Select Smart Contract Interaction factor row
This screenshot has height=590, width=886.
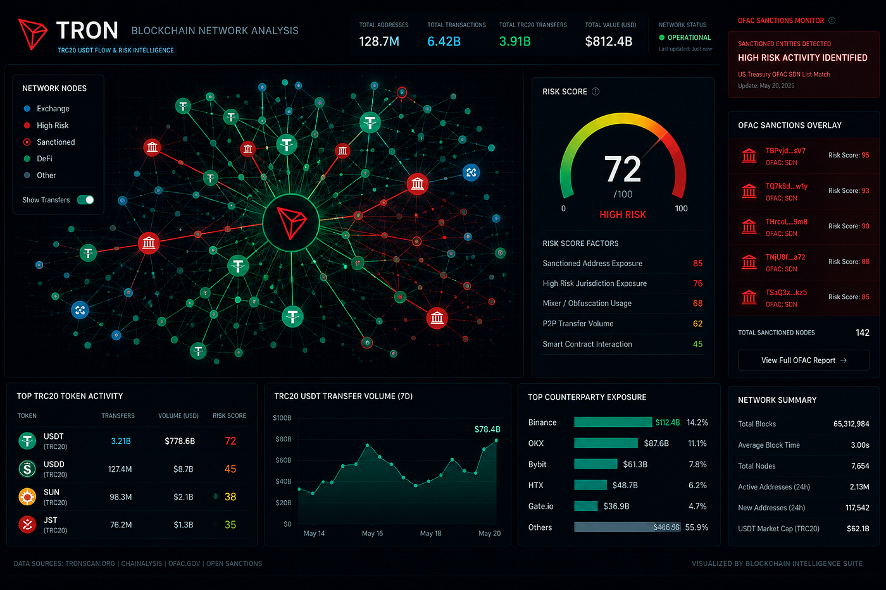[623, 344]
